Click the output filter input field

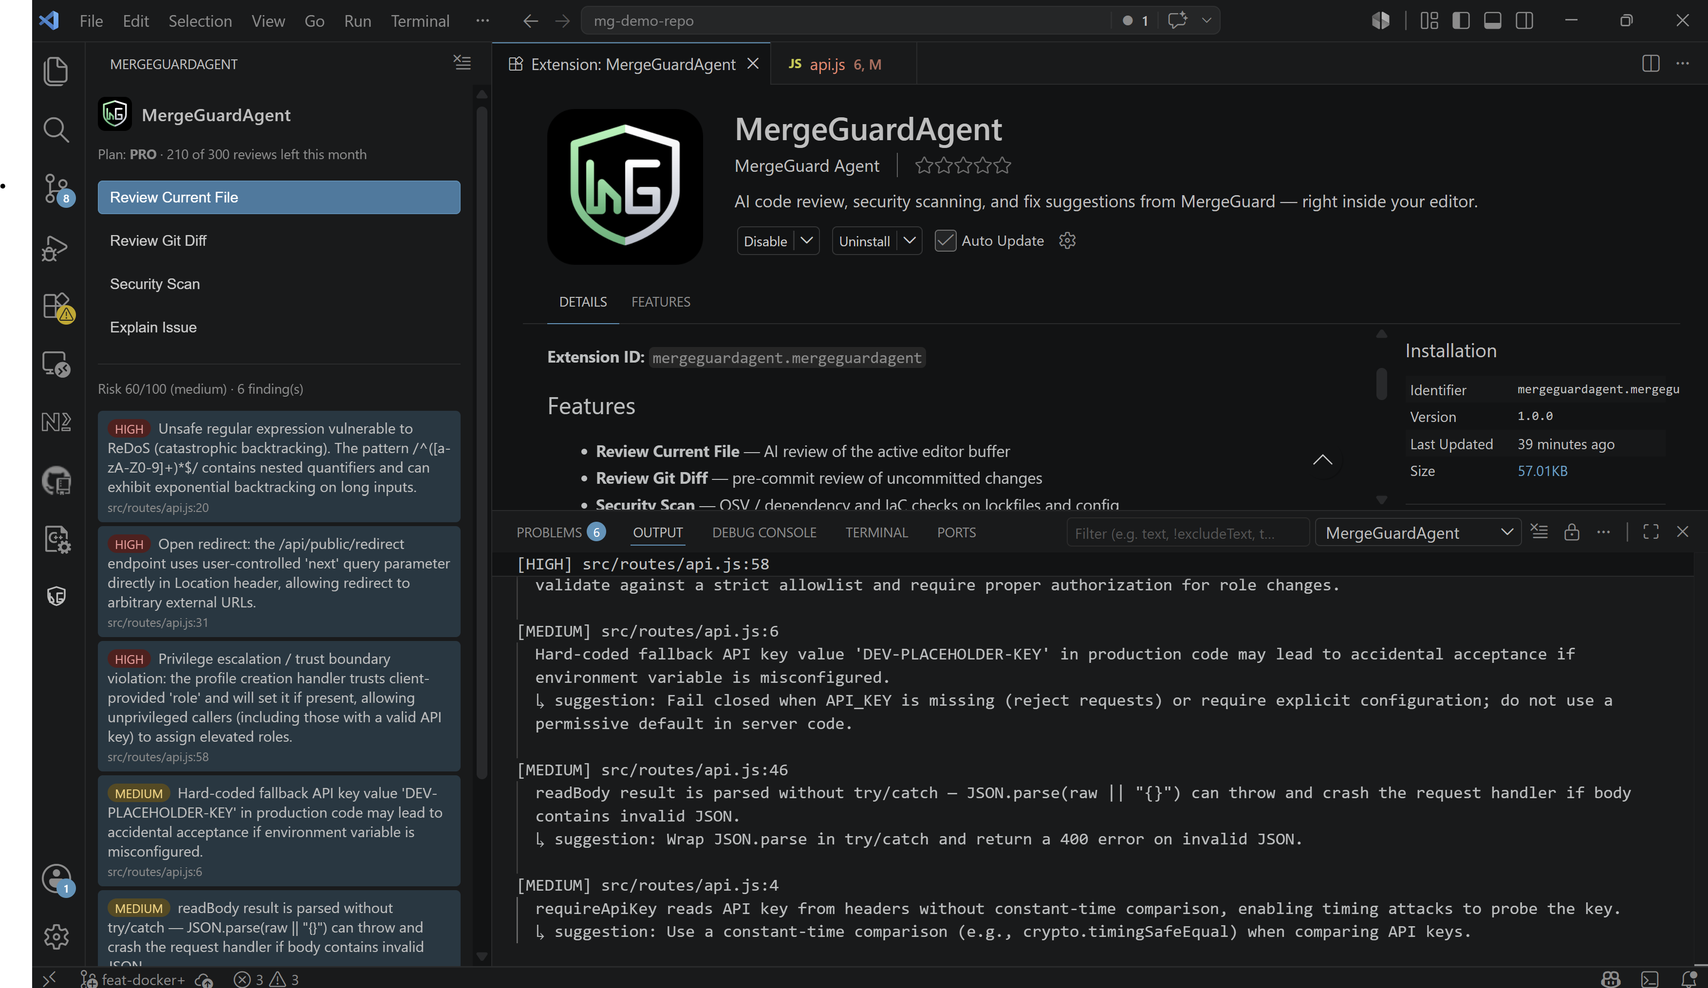tap(1187, 532)
